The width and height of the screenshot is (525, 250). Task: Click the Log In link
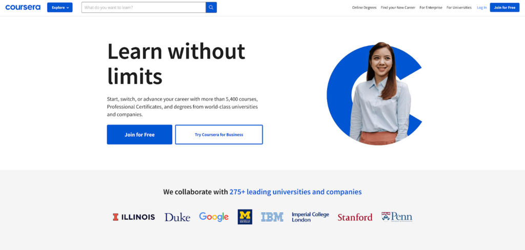pos(482,7)
